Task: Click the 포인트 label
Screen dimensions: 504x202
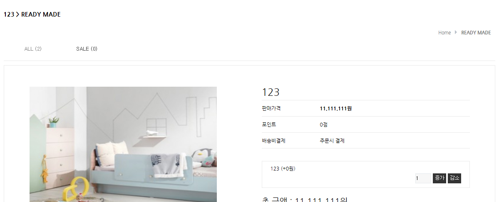Action: coord(269,124)
